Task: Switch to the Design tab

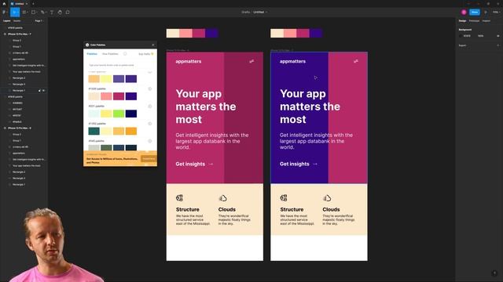Action: tap(462, 21)
